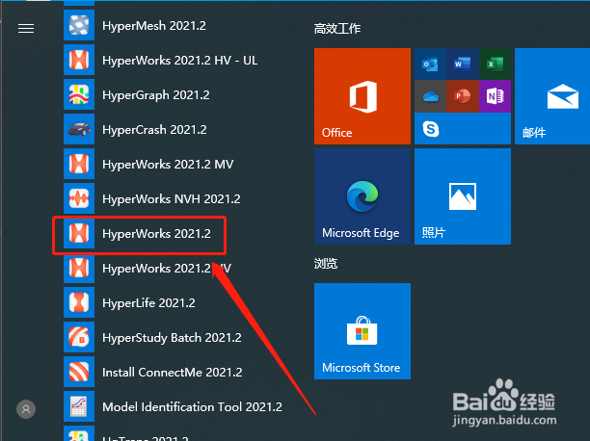Click the 浏览 group heading
Image resolution: width=590 pixels, height=441 pixels.
[x=326, y=264]
